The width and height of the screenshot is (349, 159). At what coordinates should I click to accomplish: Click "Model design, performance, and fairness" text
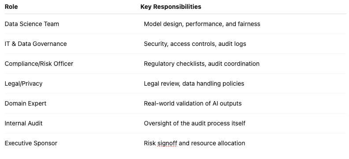[x=202, y=24]
